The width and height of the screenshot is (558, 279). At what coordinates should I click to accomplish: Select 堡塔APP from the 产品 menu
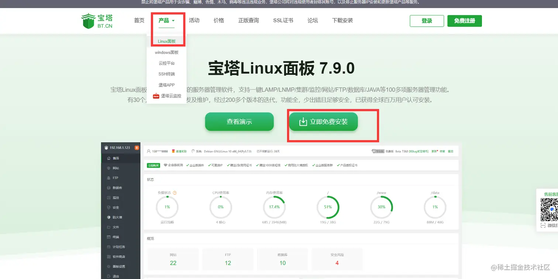pos(166,85)
